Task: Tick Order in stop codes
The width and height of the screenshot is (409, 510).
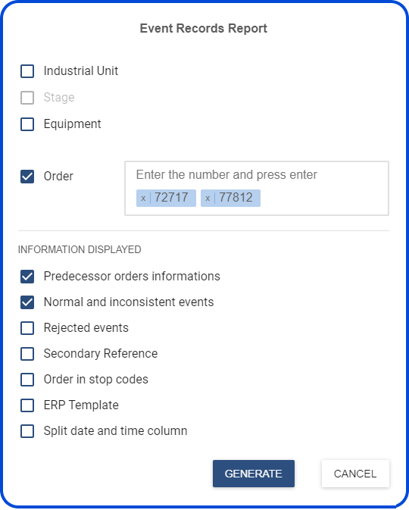Action: [27, 380]
